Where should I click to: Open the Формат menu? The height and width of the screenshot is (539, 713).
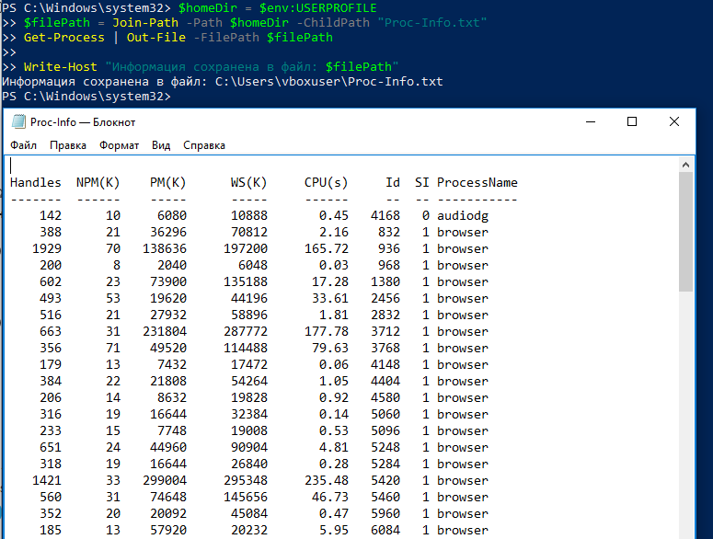pos(119,145)
